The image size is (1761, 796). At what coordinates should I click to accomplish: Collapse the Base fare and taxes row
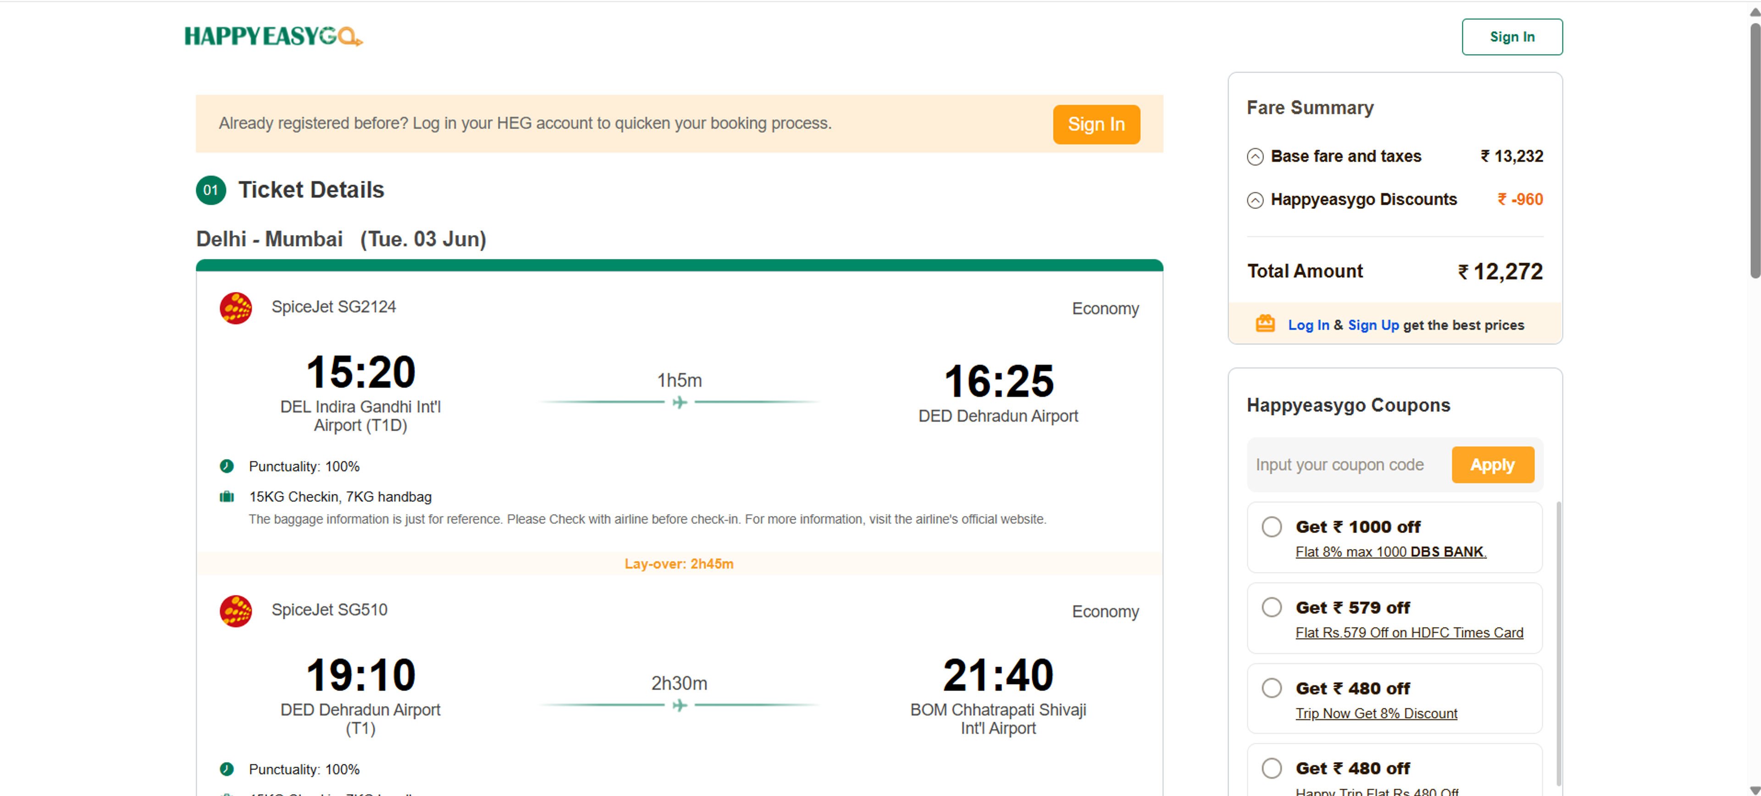(1255, 157)
